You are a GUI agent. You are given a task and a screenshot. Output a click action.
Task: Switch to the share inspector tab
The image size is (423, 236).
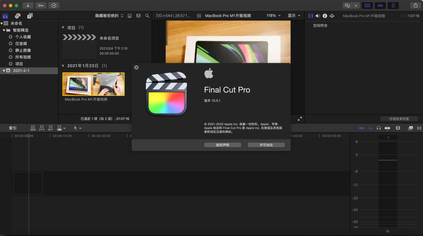pos(332,16)
